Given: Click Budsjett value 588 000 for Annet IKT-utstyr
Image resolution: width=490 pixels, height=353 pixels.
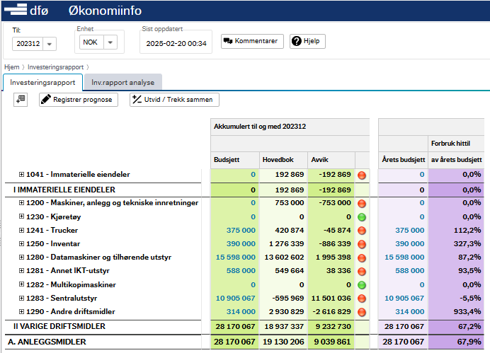Looking at the screenshot, I should tap(241, 270).
